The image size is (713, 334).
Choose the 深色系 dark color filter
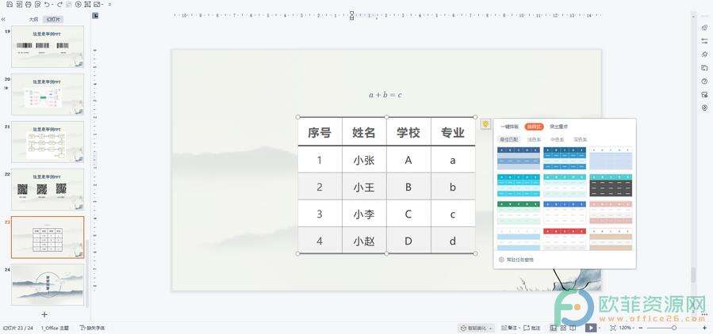581,139
